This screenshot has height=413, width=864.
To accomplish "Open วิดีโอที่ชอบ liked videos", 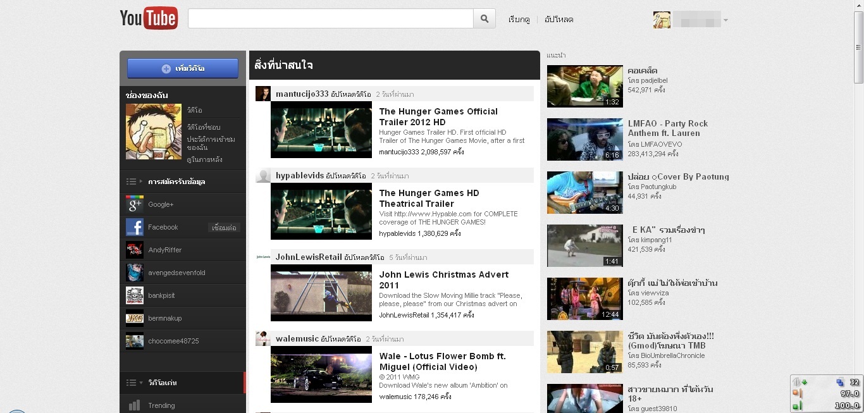I will (203, 127).
